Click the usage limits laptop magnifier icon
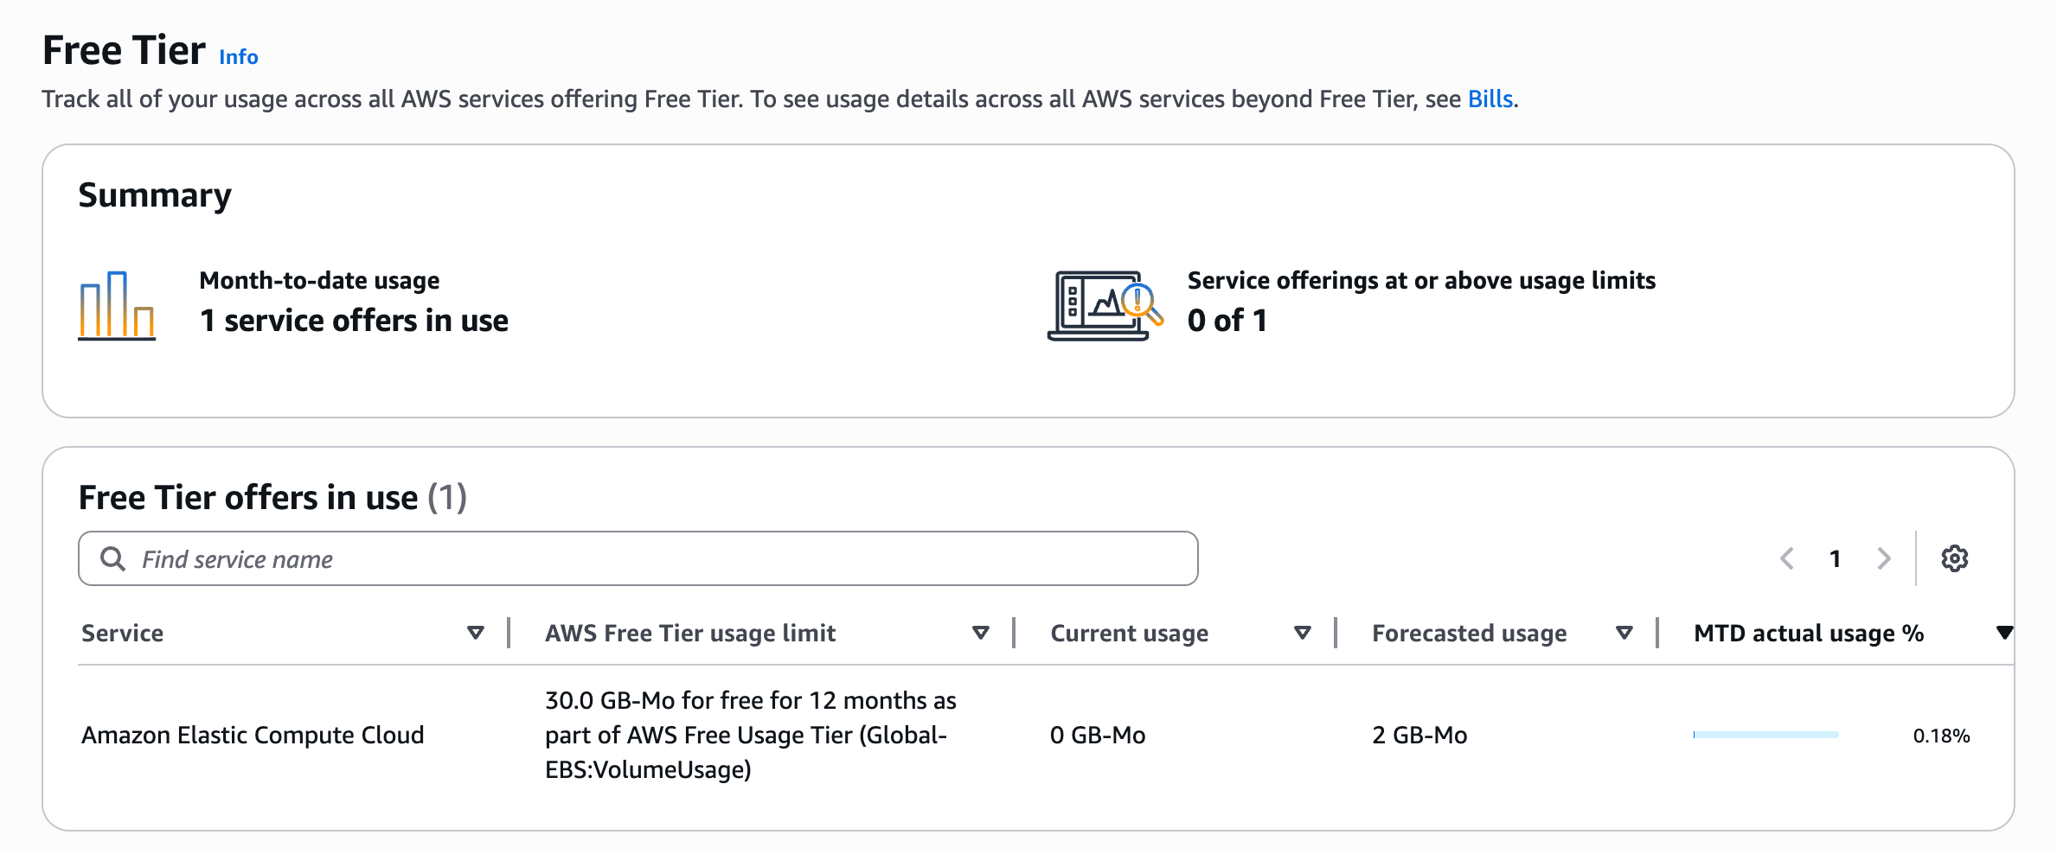This screenshot has width=2057, height=854. click(1105, 305)
